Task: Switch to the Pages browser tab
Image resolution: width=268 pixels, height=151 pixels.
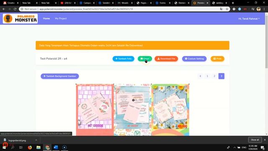Action: 144,3
